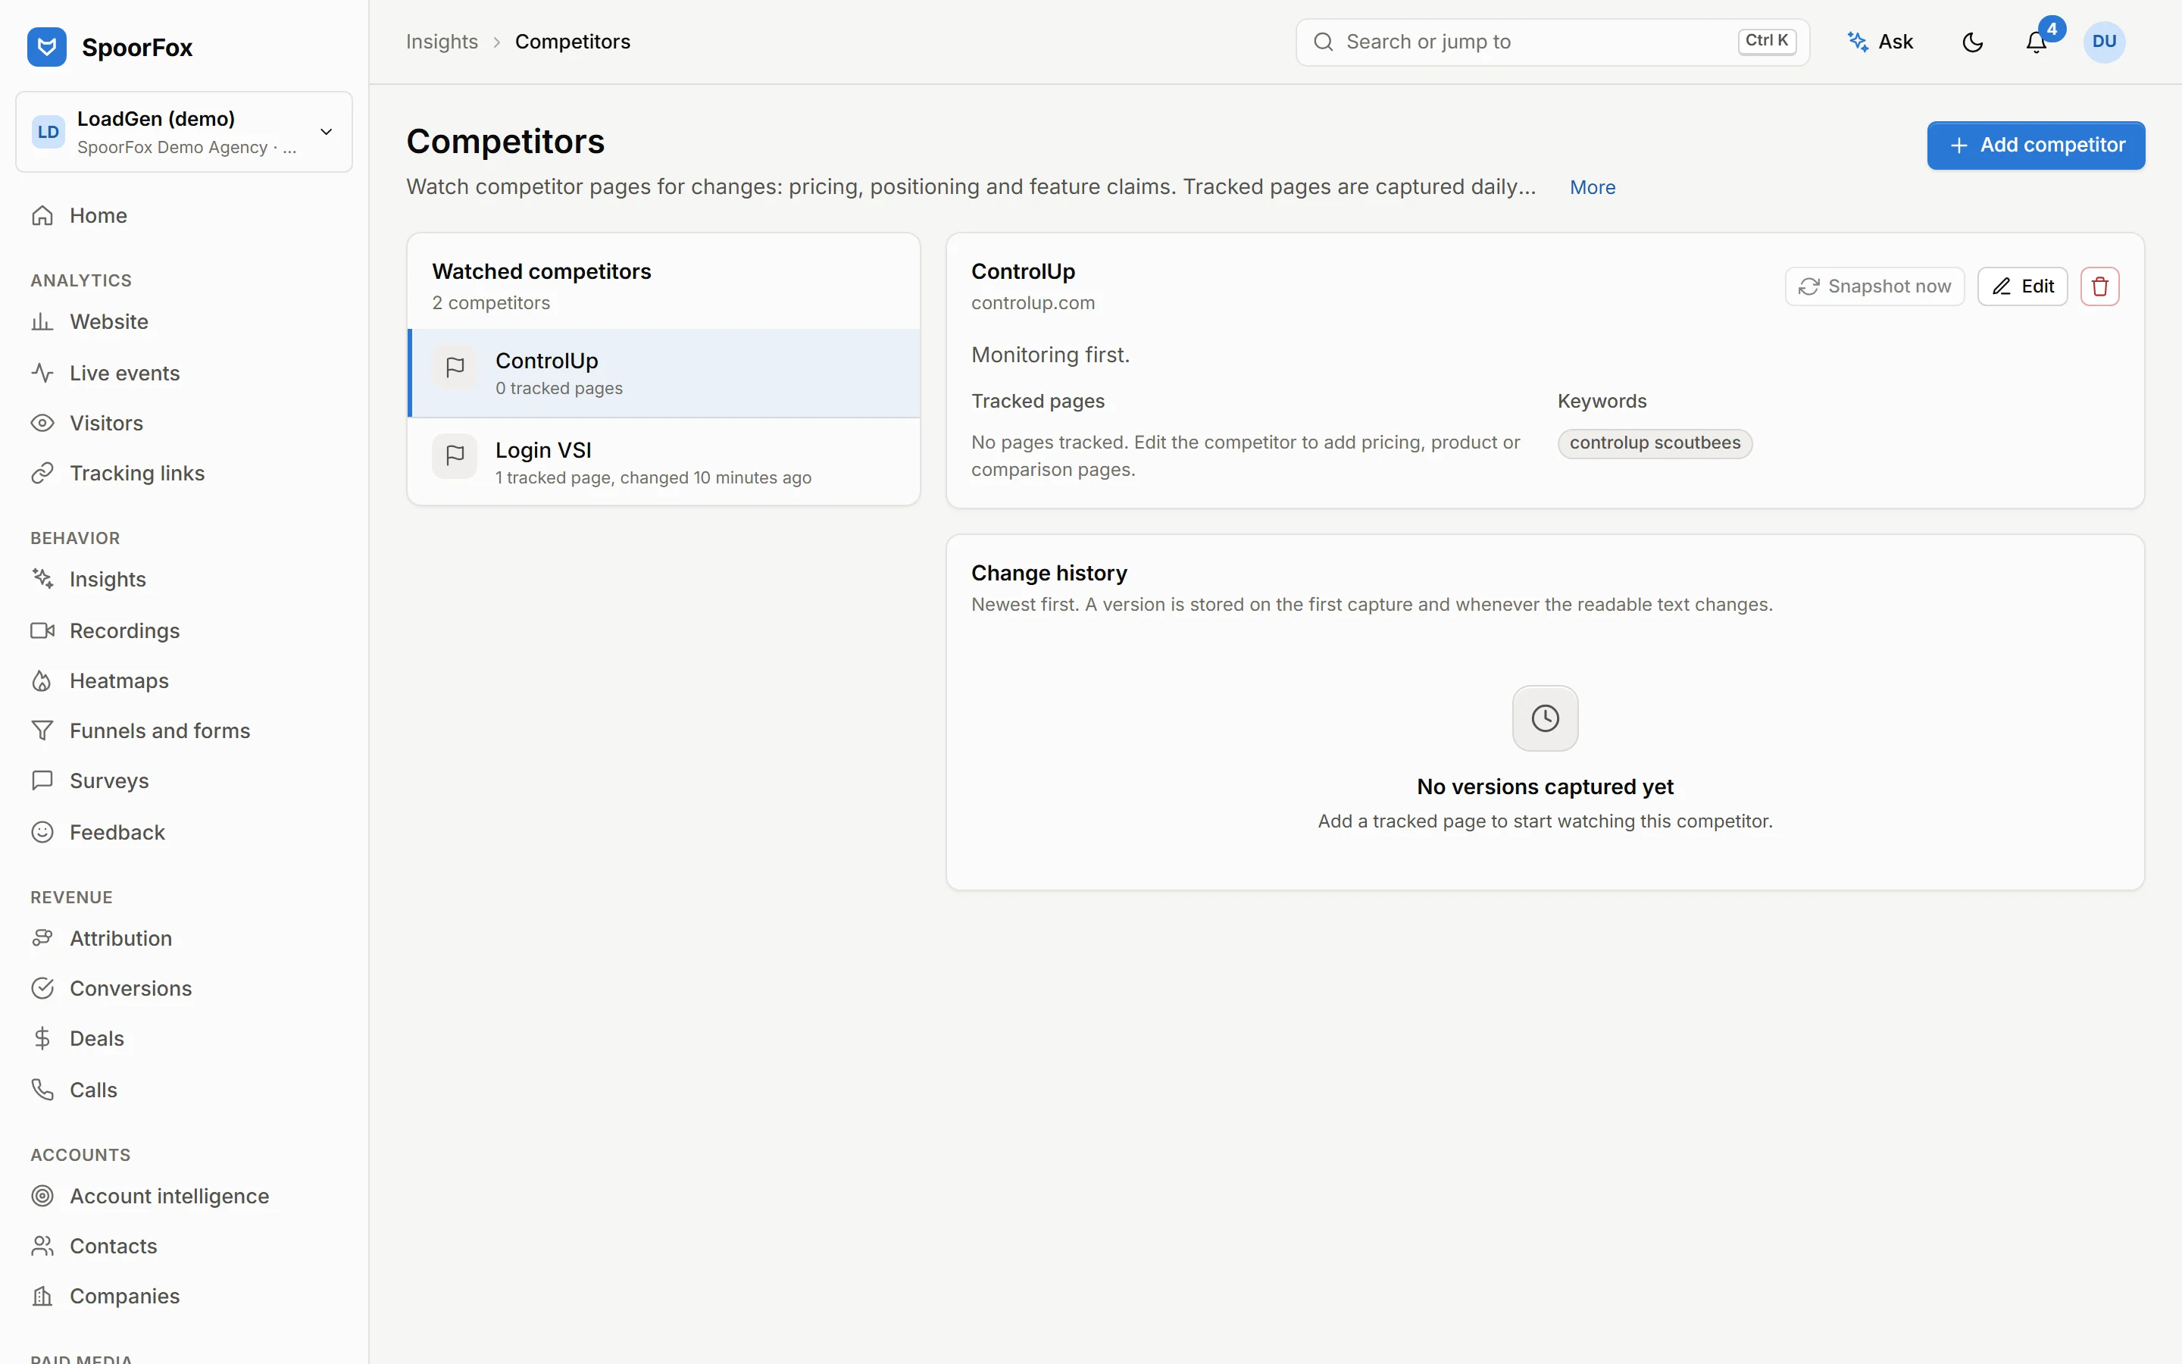Image resolution: width=2182 pixels, height=1364 pixels.
Task: Click the Deals dollar sign icon
Action: coord(42,1039)
